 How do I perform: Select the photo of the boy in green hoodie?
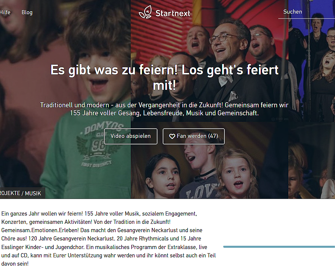(x=65, y=99)
